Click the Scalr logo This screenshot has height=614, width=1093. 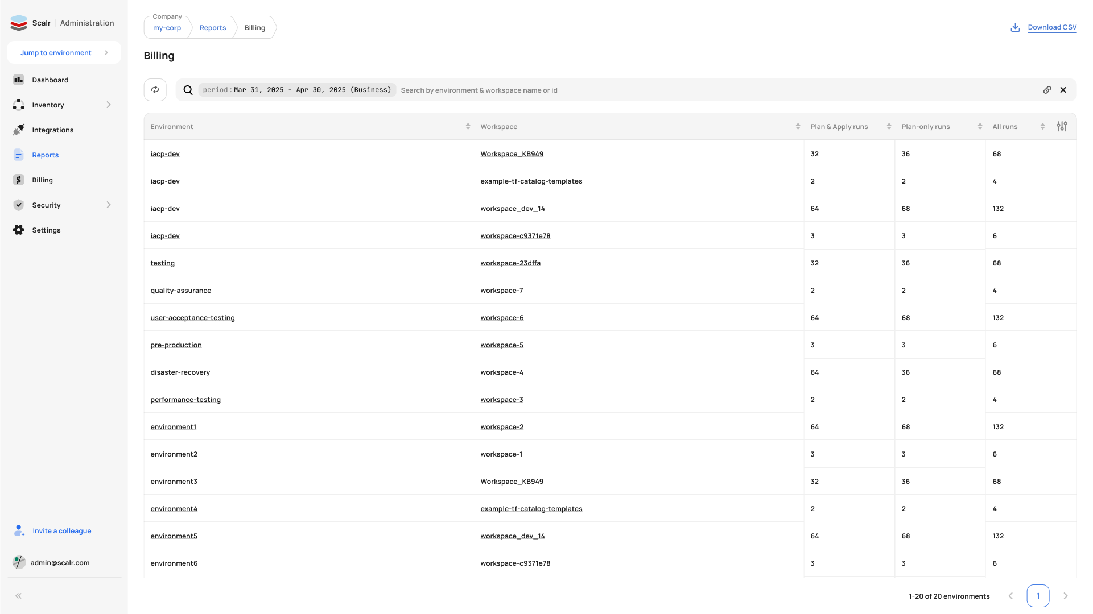click(19, 23)
